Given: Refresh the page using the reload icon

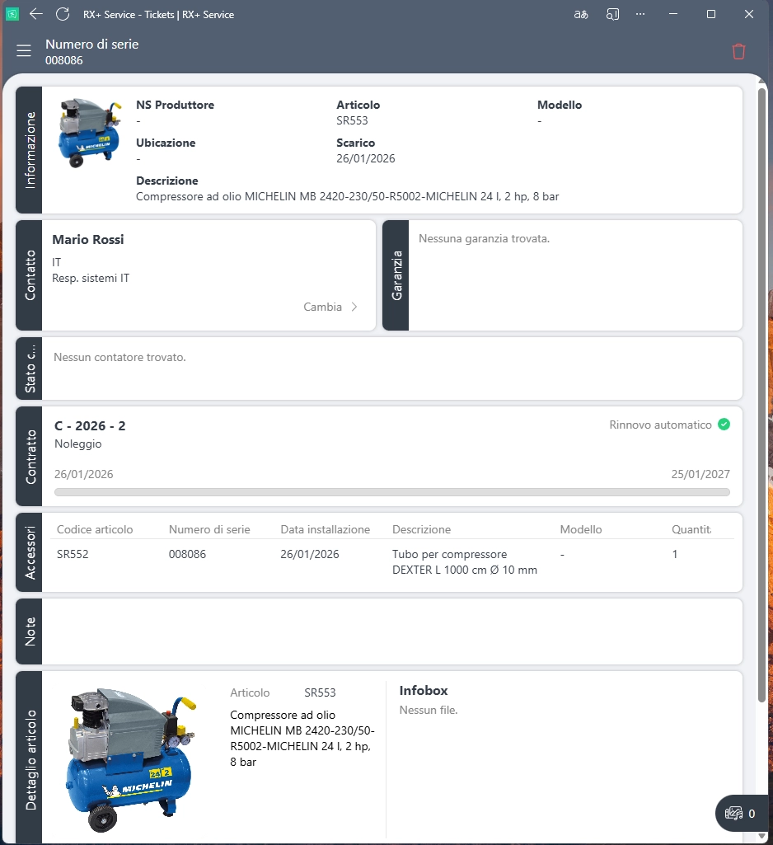Looking at the screenshot, I should 63,14.
